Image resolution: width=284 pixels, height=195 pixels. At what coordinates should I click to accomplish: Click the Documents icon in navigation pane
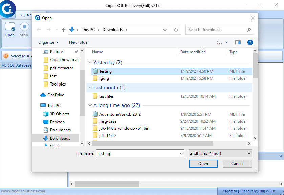46,130
